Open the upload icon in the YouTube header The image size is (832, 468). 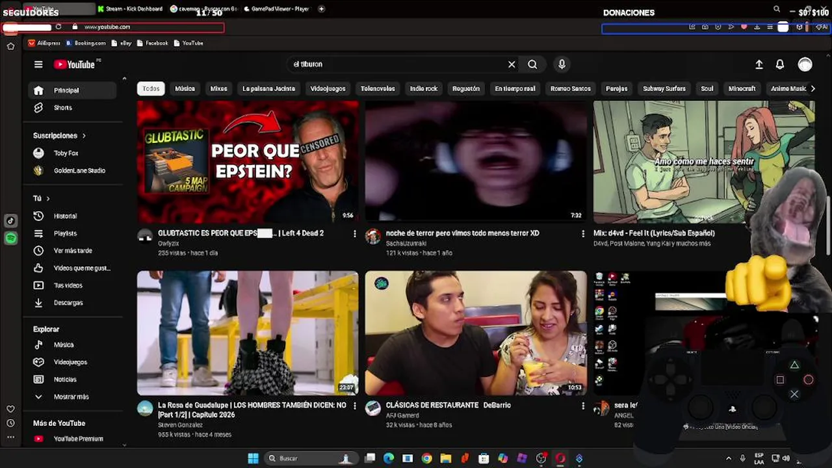(x=759, y=64)
